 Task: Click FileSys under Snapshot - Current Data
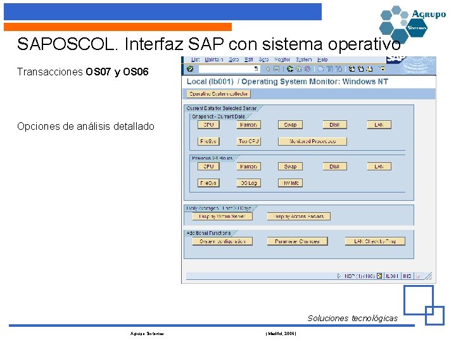208,141
